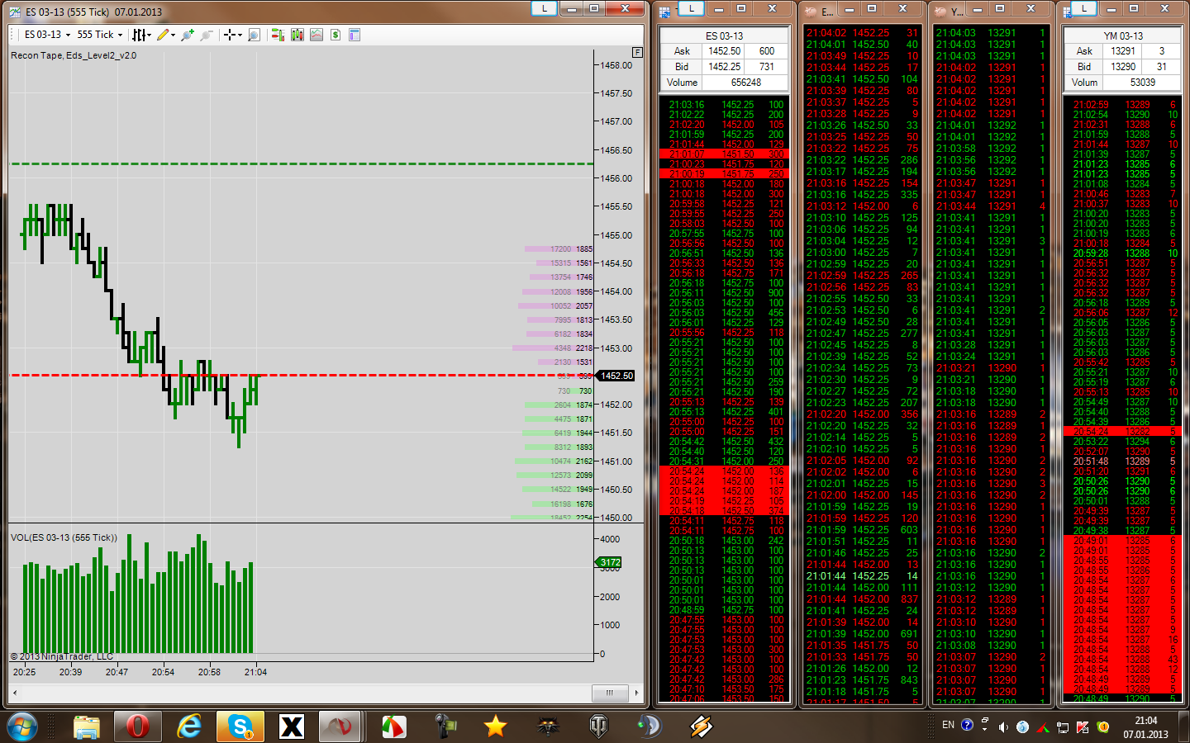Click the L link button on ES 03-13 Level II
The height and width of the screenshot is (743, 1190).
coord(691,8)
